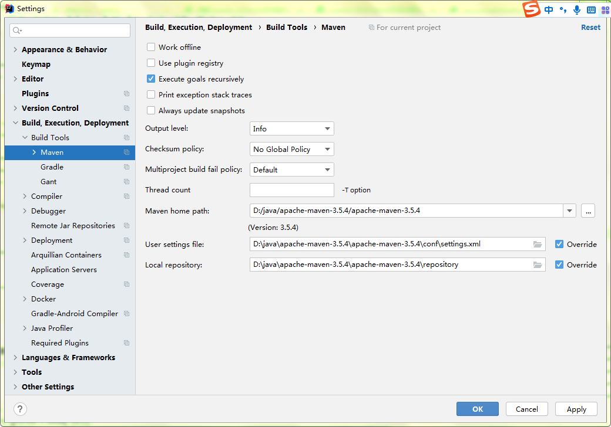Click the project-level icon beside Gradle-Android Compiler
Screen dimensions: 611x427
[127, 313]
